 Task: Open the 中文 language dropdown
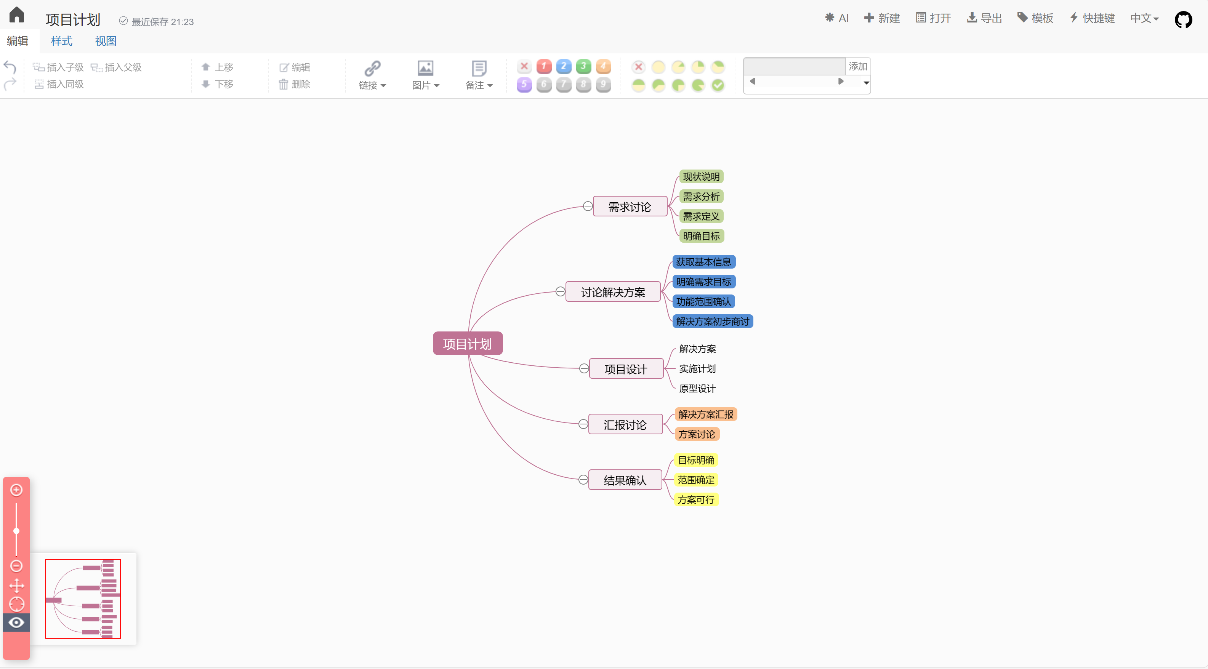point(1144,18)
